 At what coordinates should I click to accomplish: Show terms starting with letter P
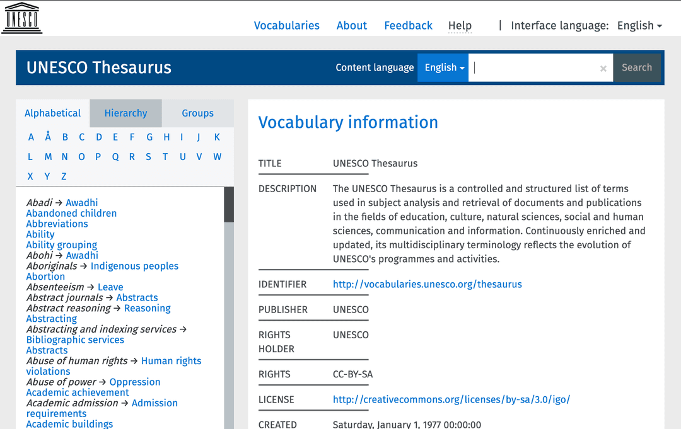[x=98, y=157]
